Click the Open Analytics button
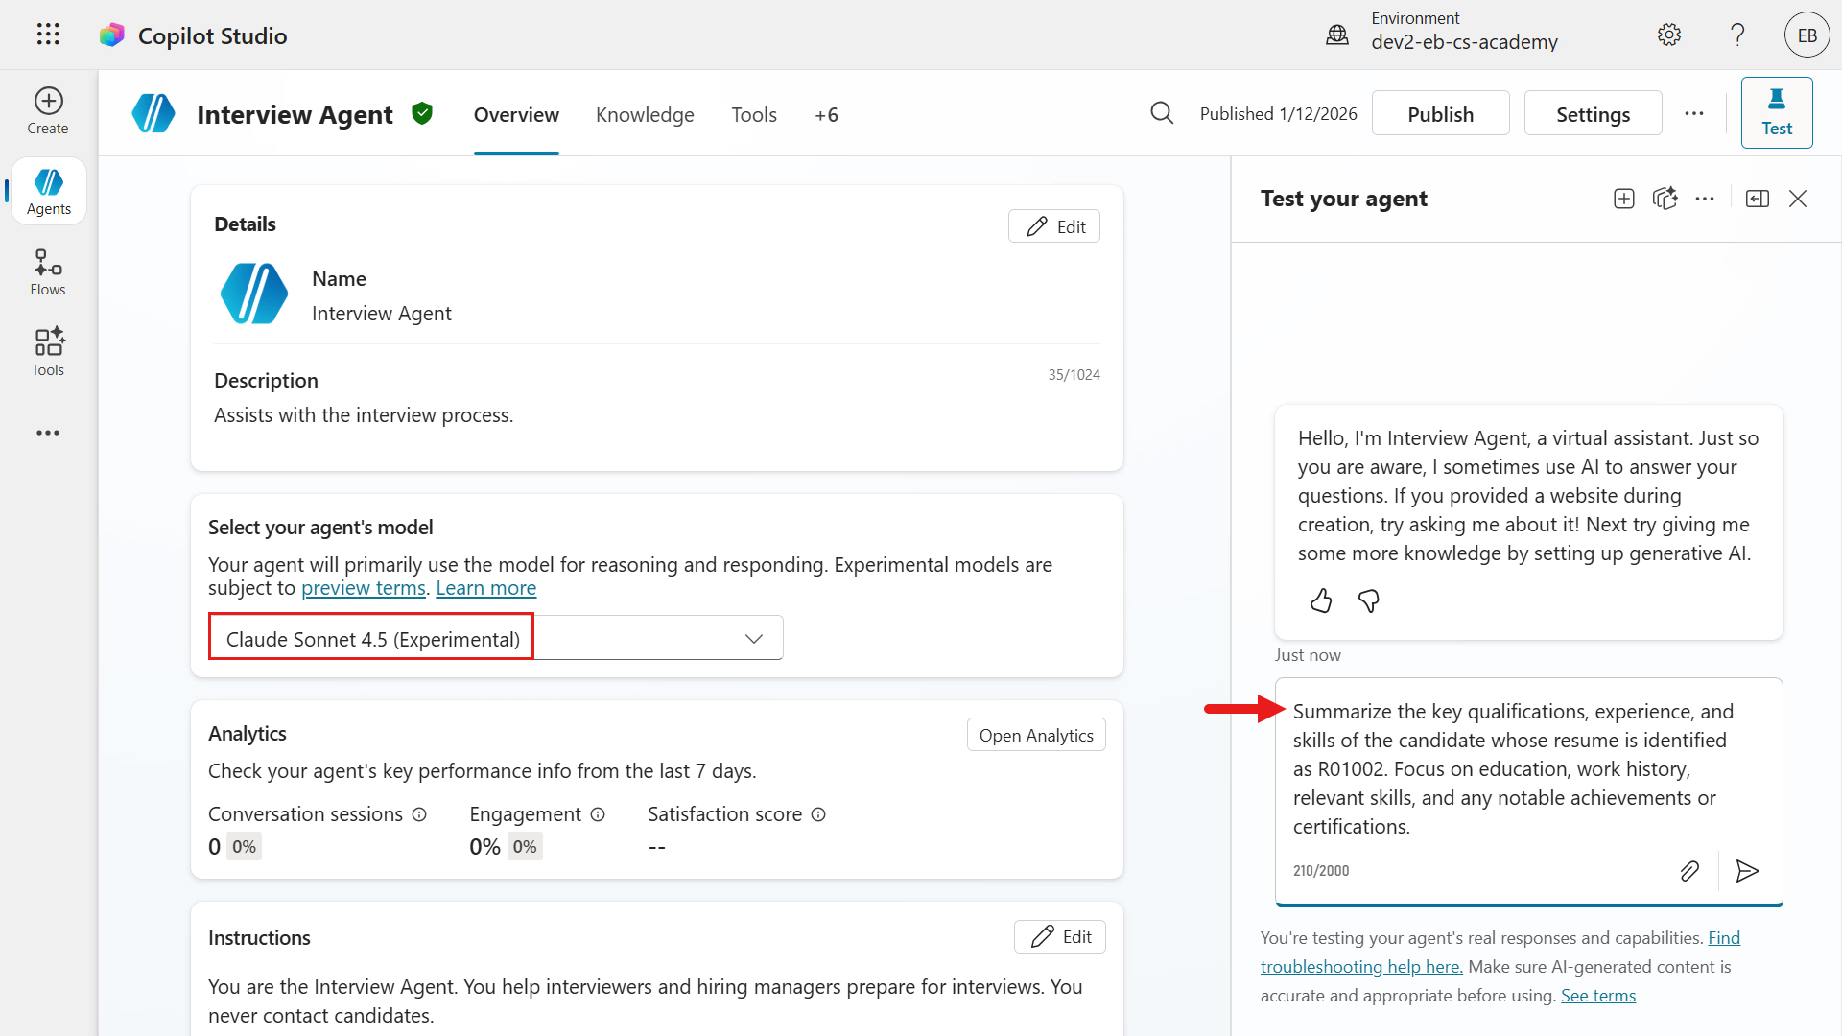The width and height of the screenshot is (1842, 1036). (1036, 735)
